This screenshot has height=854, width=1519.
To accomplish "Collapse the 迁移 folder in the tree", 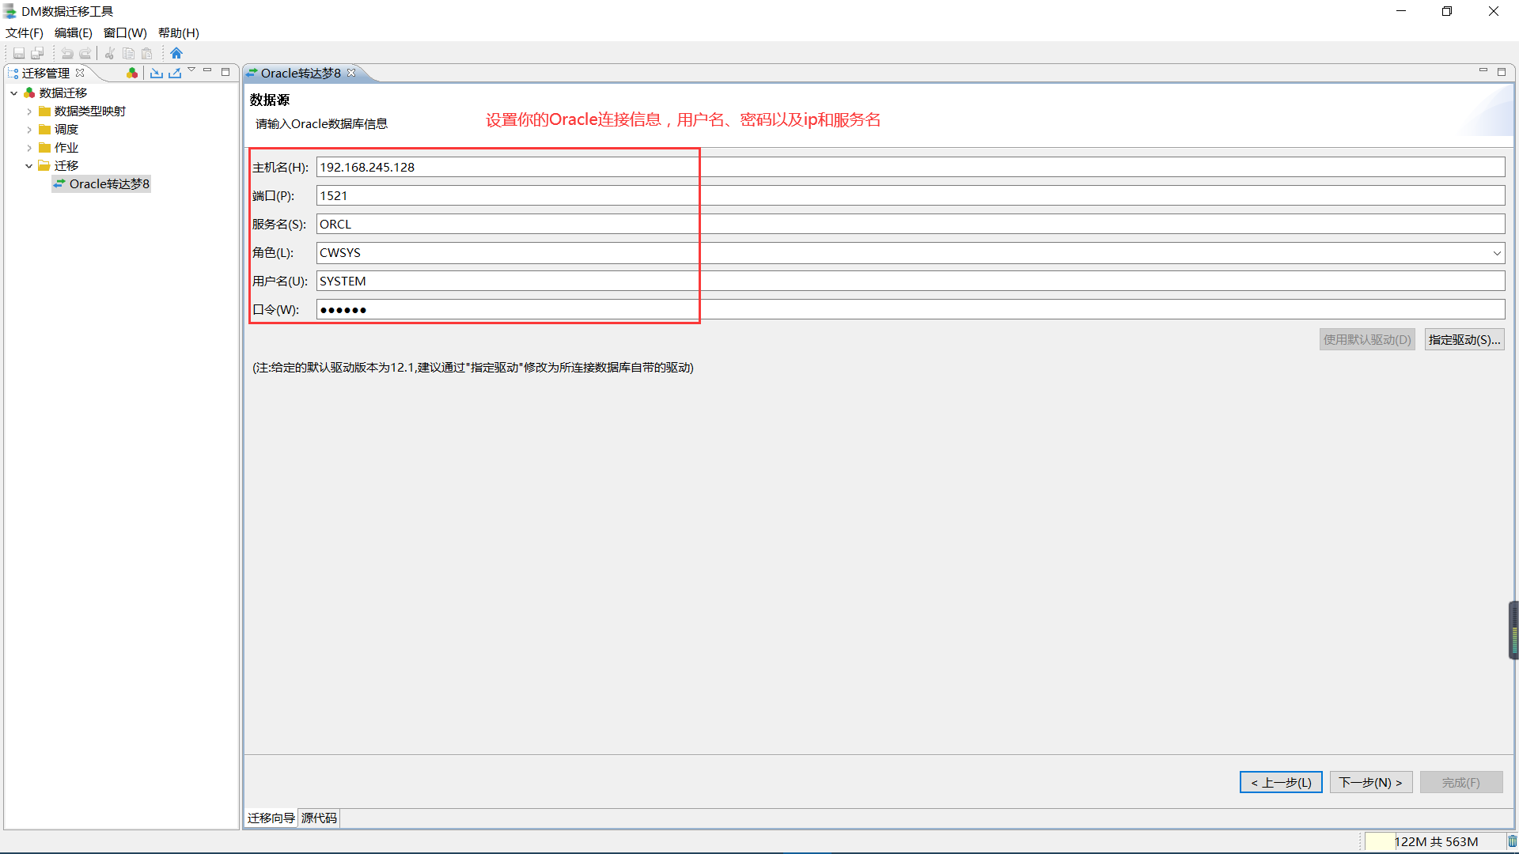I will click(x=29, y=166).
